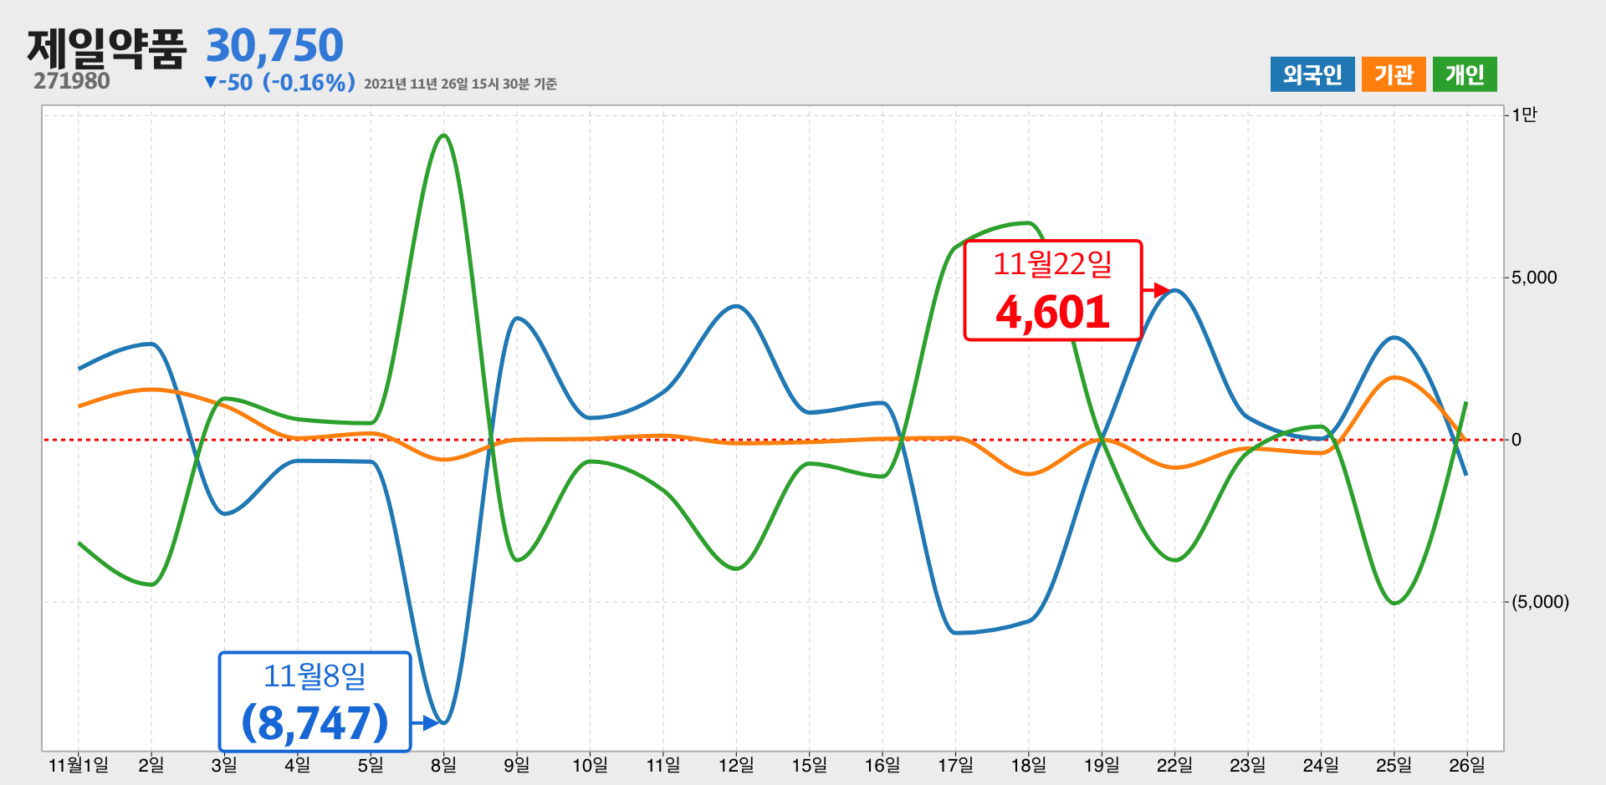Click the green line's trough at 25일
Viewport: 1606px width, 785px height.
click(1394, 603)
